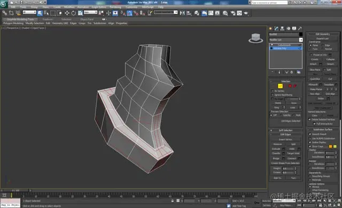
Task: Open the Select by Name tool
Action: point(46,13)
